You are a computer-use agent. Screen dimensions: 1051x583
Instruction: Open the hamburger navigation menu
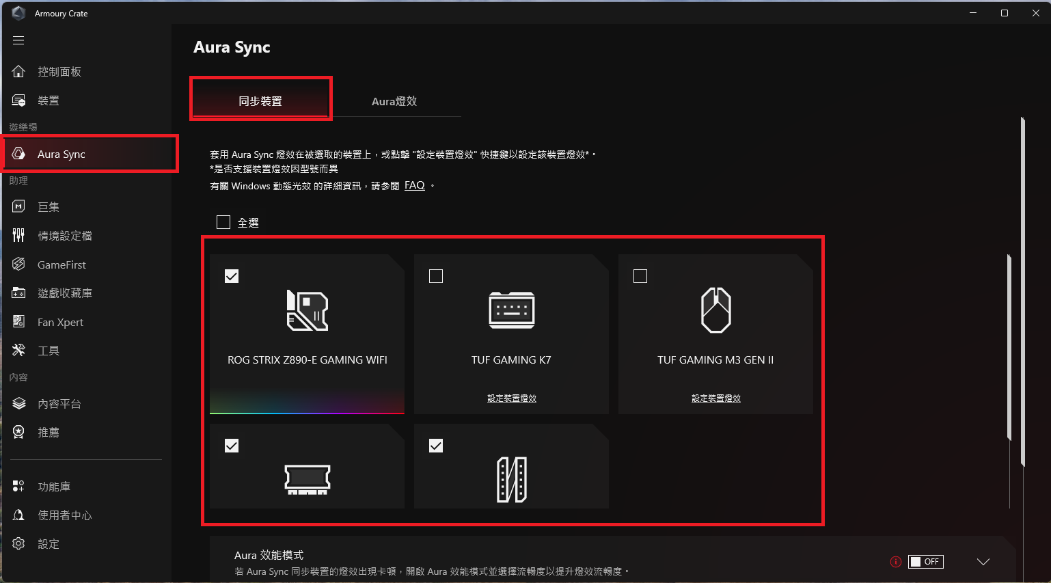pos(18,40)
